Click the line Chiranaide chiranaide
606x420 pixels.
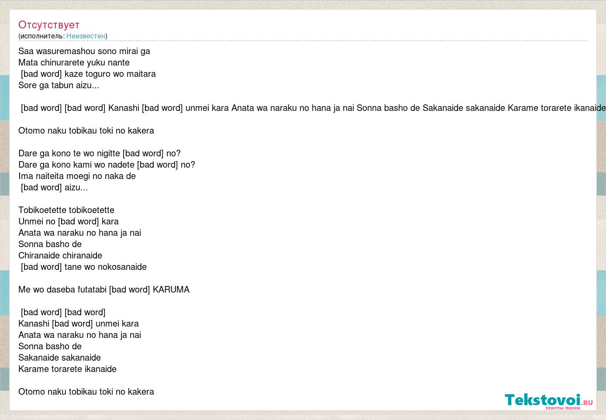coord(60,255)
